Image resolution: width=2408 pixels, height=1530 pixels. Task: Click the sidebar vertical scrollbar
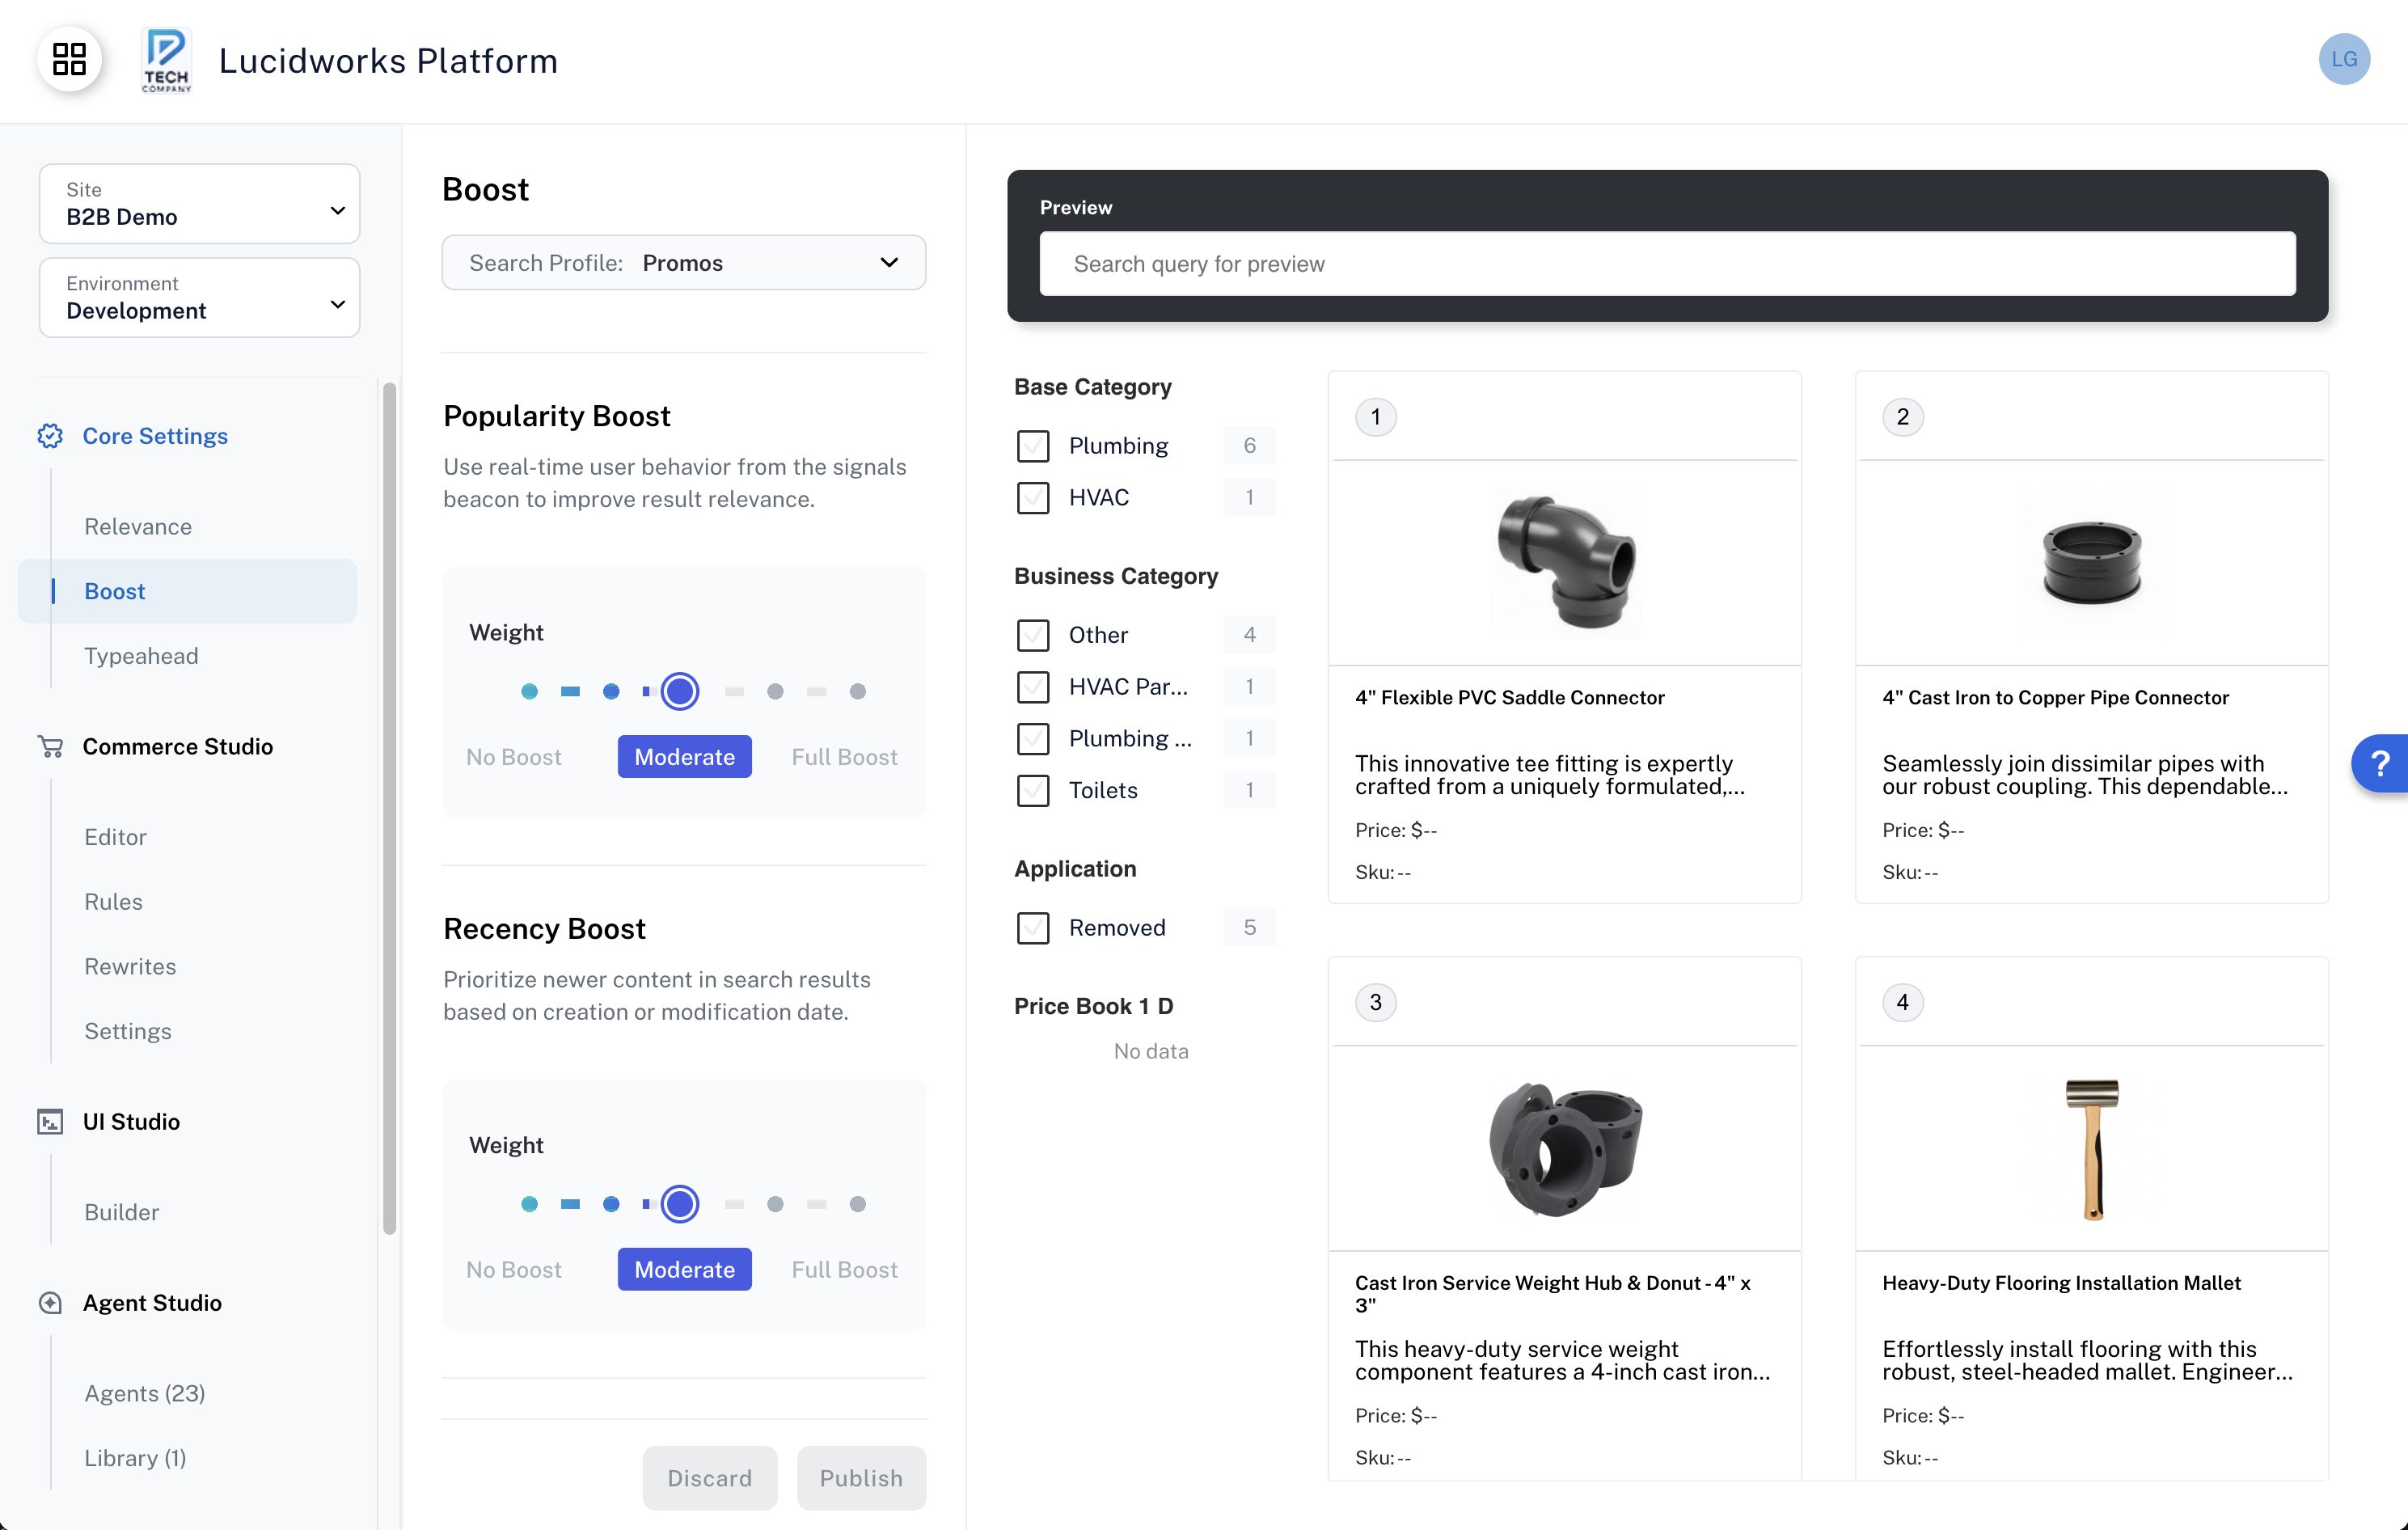tap(390, 808)
